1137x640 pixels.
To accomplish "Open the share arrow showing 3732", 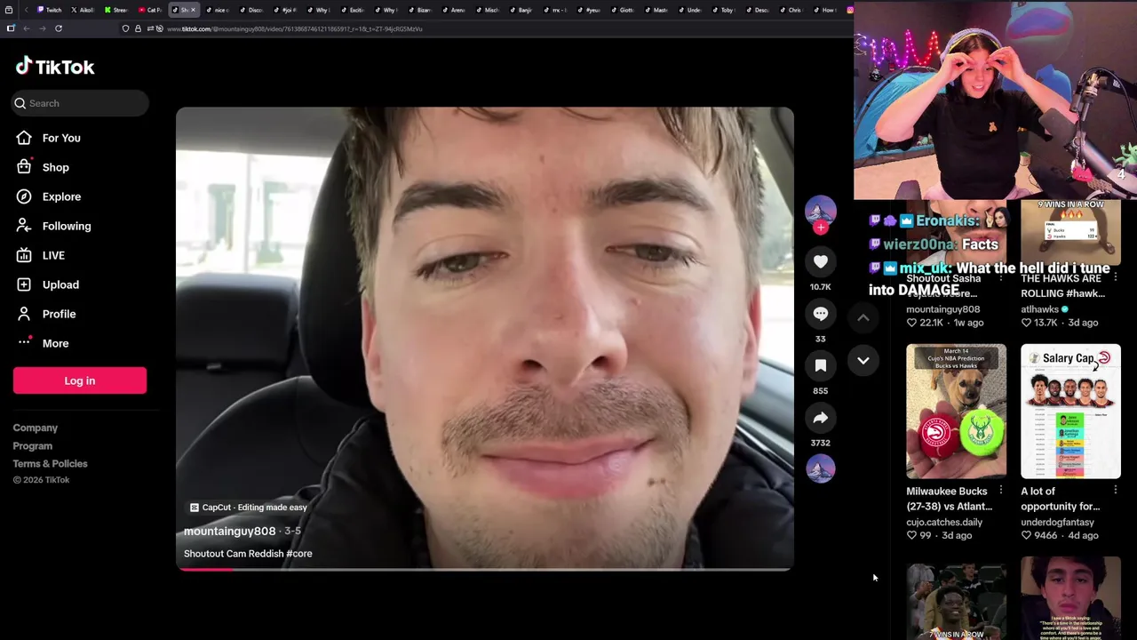I will [x=820, y=418].
